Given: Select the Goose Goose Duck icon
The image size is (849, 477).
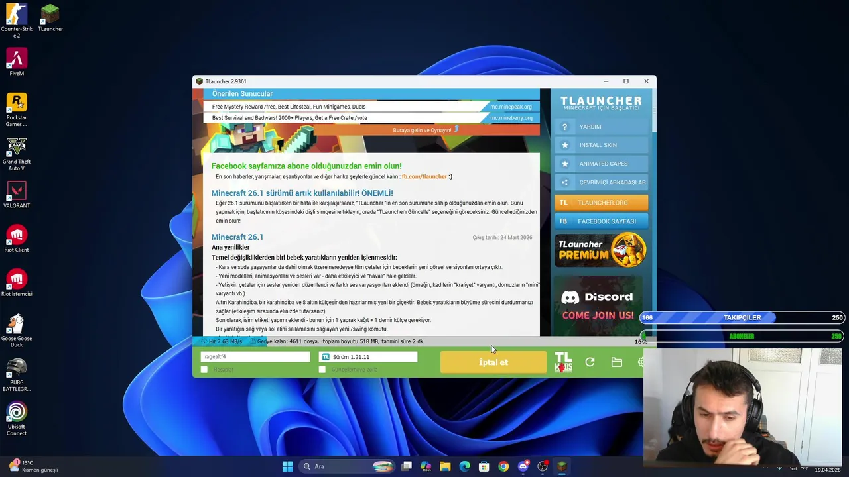Looking at the screenshot, I should click(x=17, y=331).
